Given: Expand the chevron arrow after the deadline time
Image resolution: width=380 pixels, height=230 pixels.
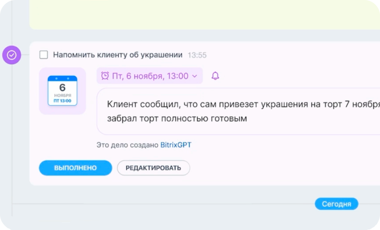Looking at the screenshot, I should (x=194, y=76).
